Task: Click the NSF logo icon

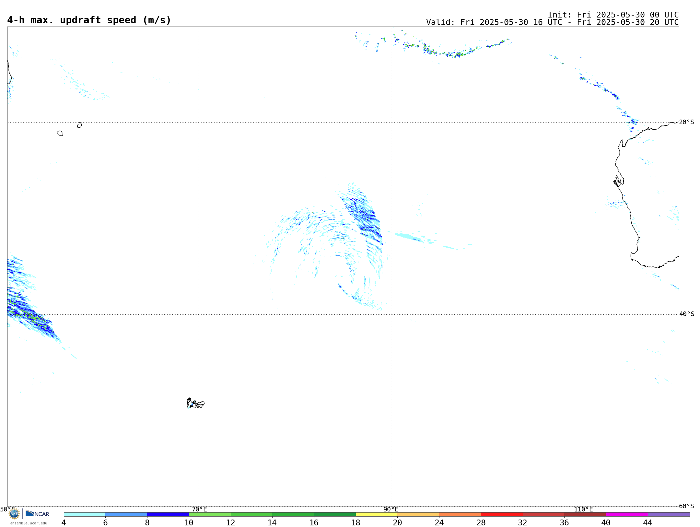Action: (14, 514)
